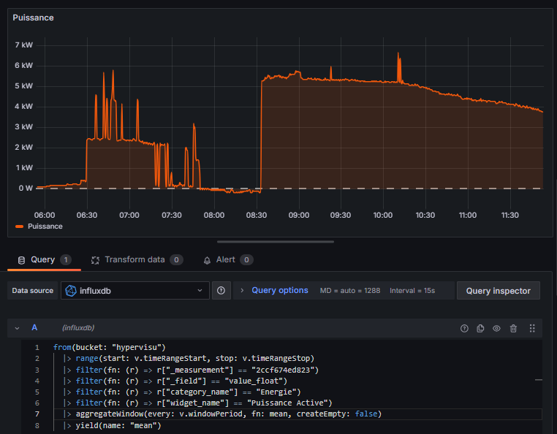Switch to the Alert tab
557x434 pixels.
[x=225, y=259]
